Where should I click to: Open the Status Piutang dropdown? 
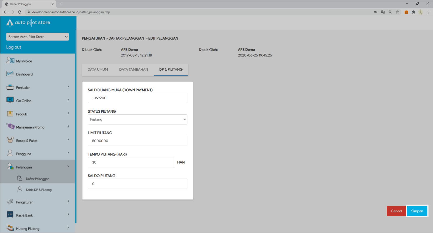pyautogui.click(x=137, y=119)
